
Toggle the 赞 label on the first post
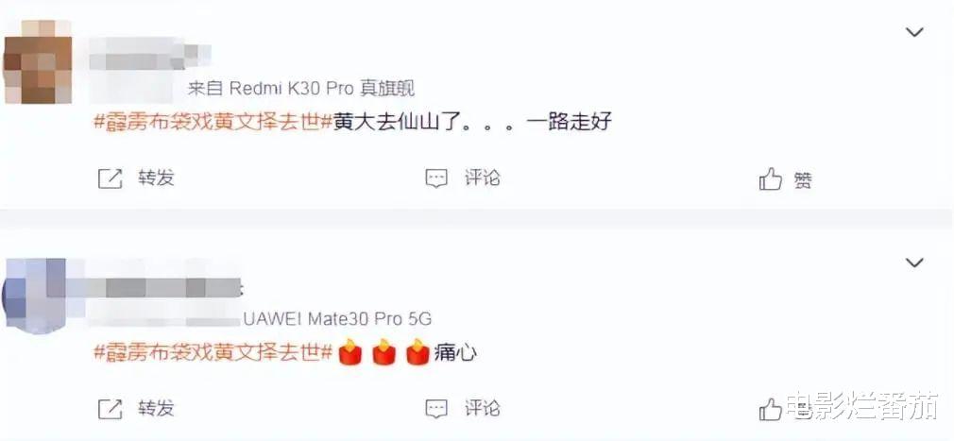coord(803,180)
